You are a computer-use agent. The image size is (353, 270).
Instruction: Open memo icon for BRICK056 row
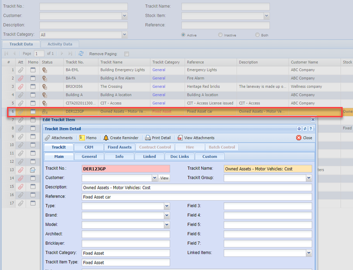33,87
